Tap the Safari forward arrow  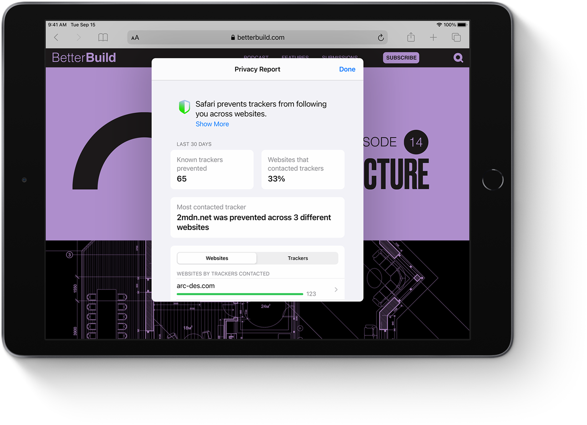79,37
